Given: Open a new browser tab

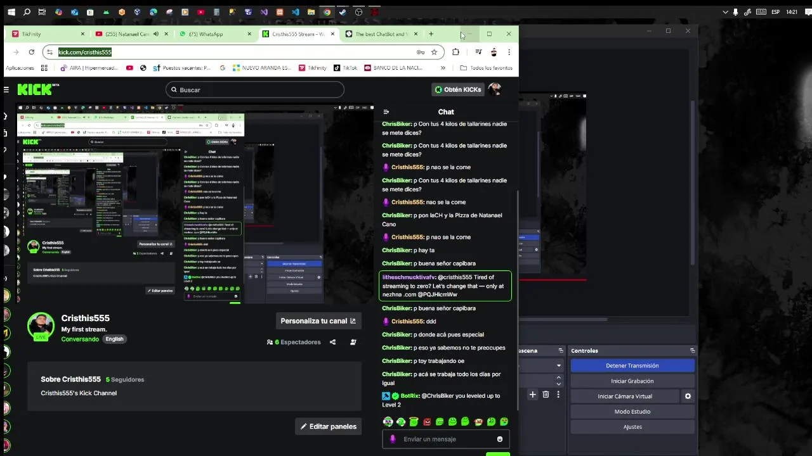Looking at the screenshot, I should pos(431,34).
